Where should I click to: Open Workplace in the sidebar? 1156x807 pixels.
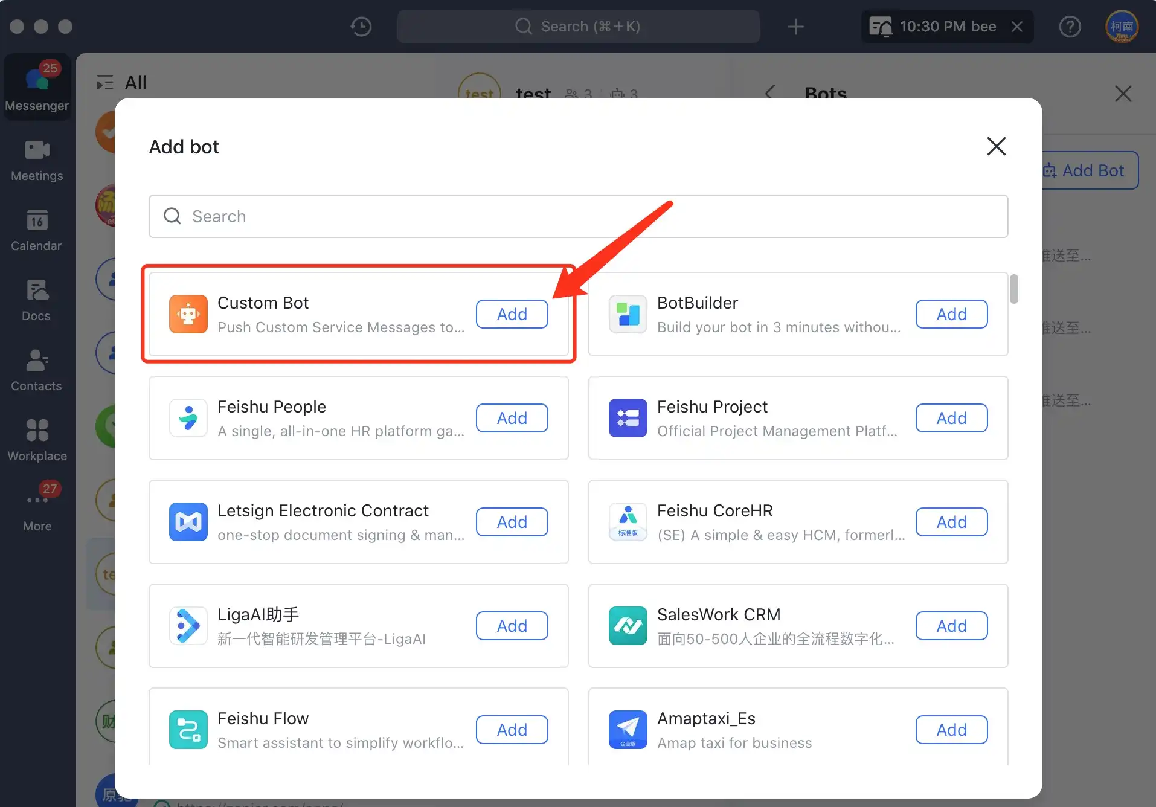coord(37,440)
